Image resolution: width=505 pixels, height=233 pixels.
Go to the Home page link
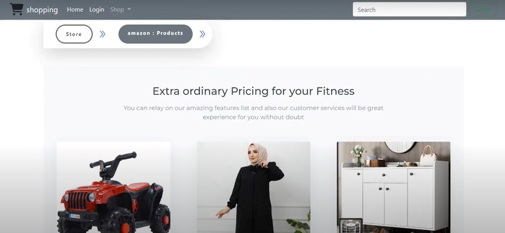pyautogui.click(x=75, y=10)
